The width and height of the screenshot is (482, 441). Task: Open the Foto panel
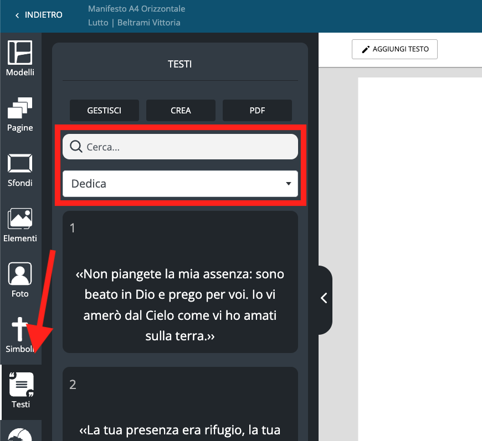click(x=20, y=280)
